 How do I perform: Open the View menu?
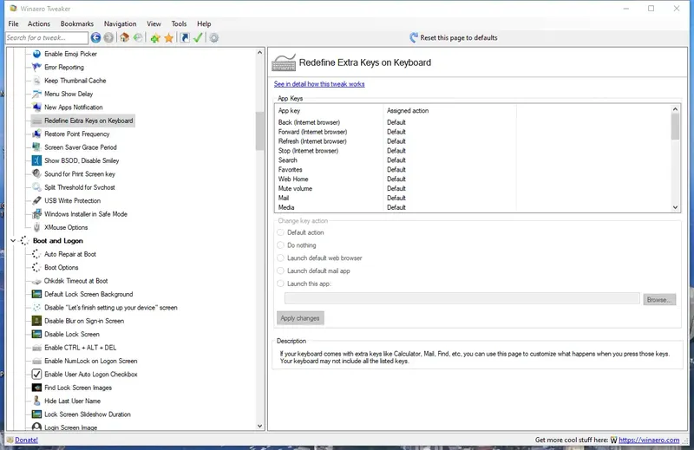[154, 24]
